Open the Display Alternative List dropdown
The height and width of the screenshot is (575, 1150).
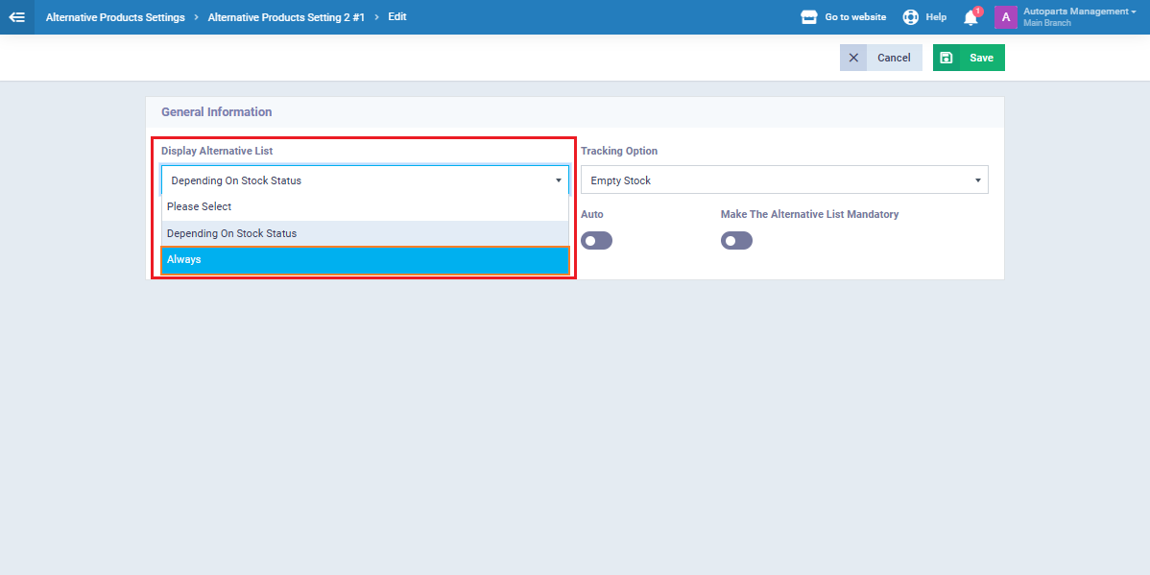[x=365, y=180]
